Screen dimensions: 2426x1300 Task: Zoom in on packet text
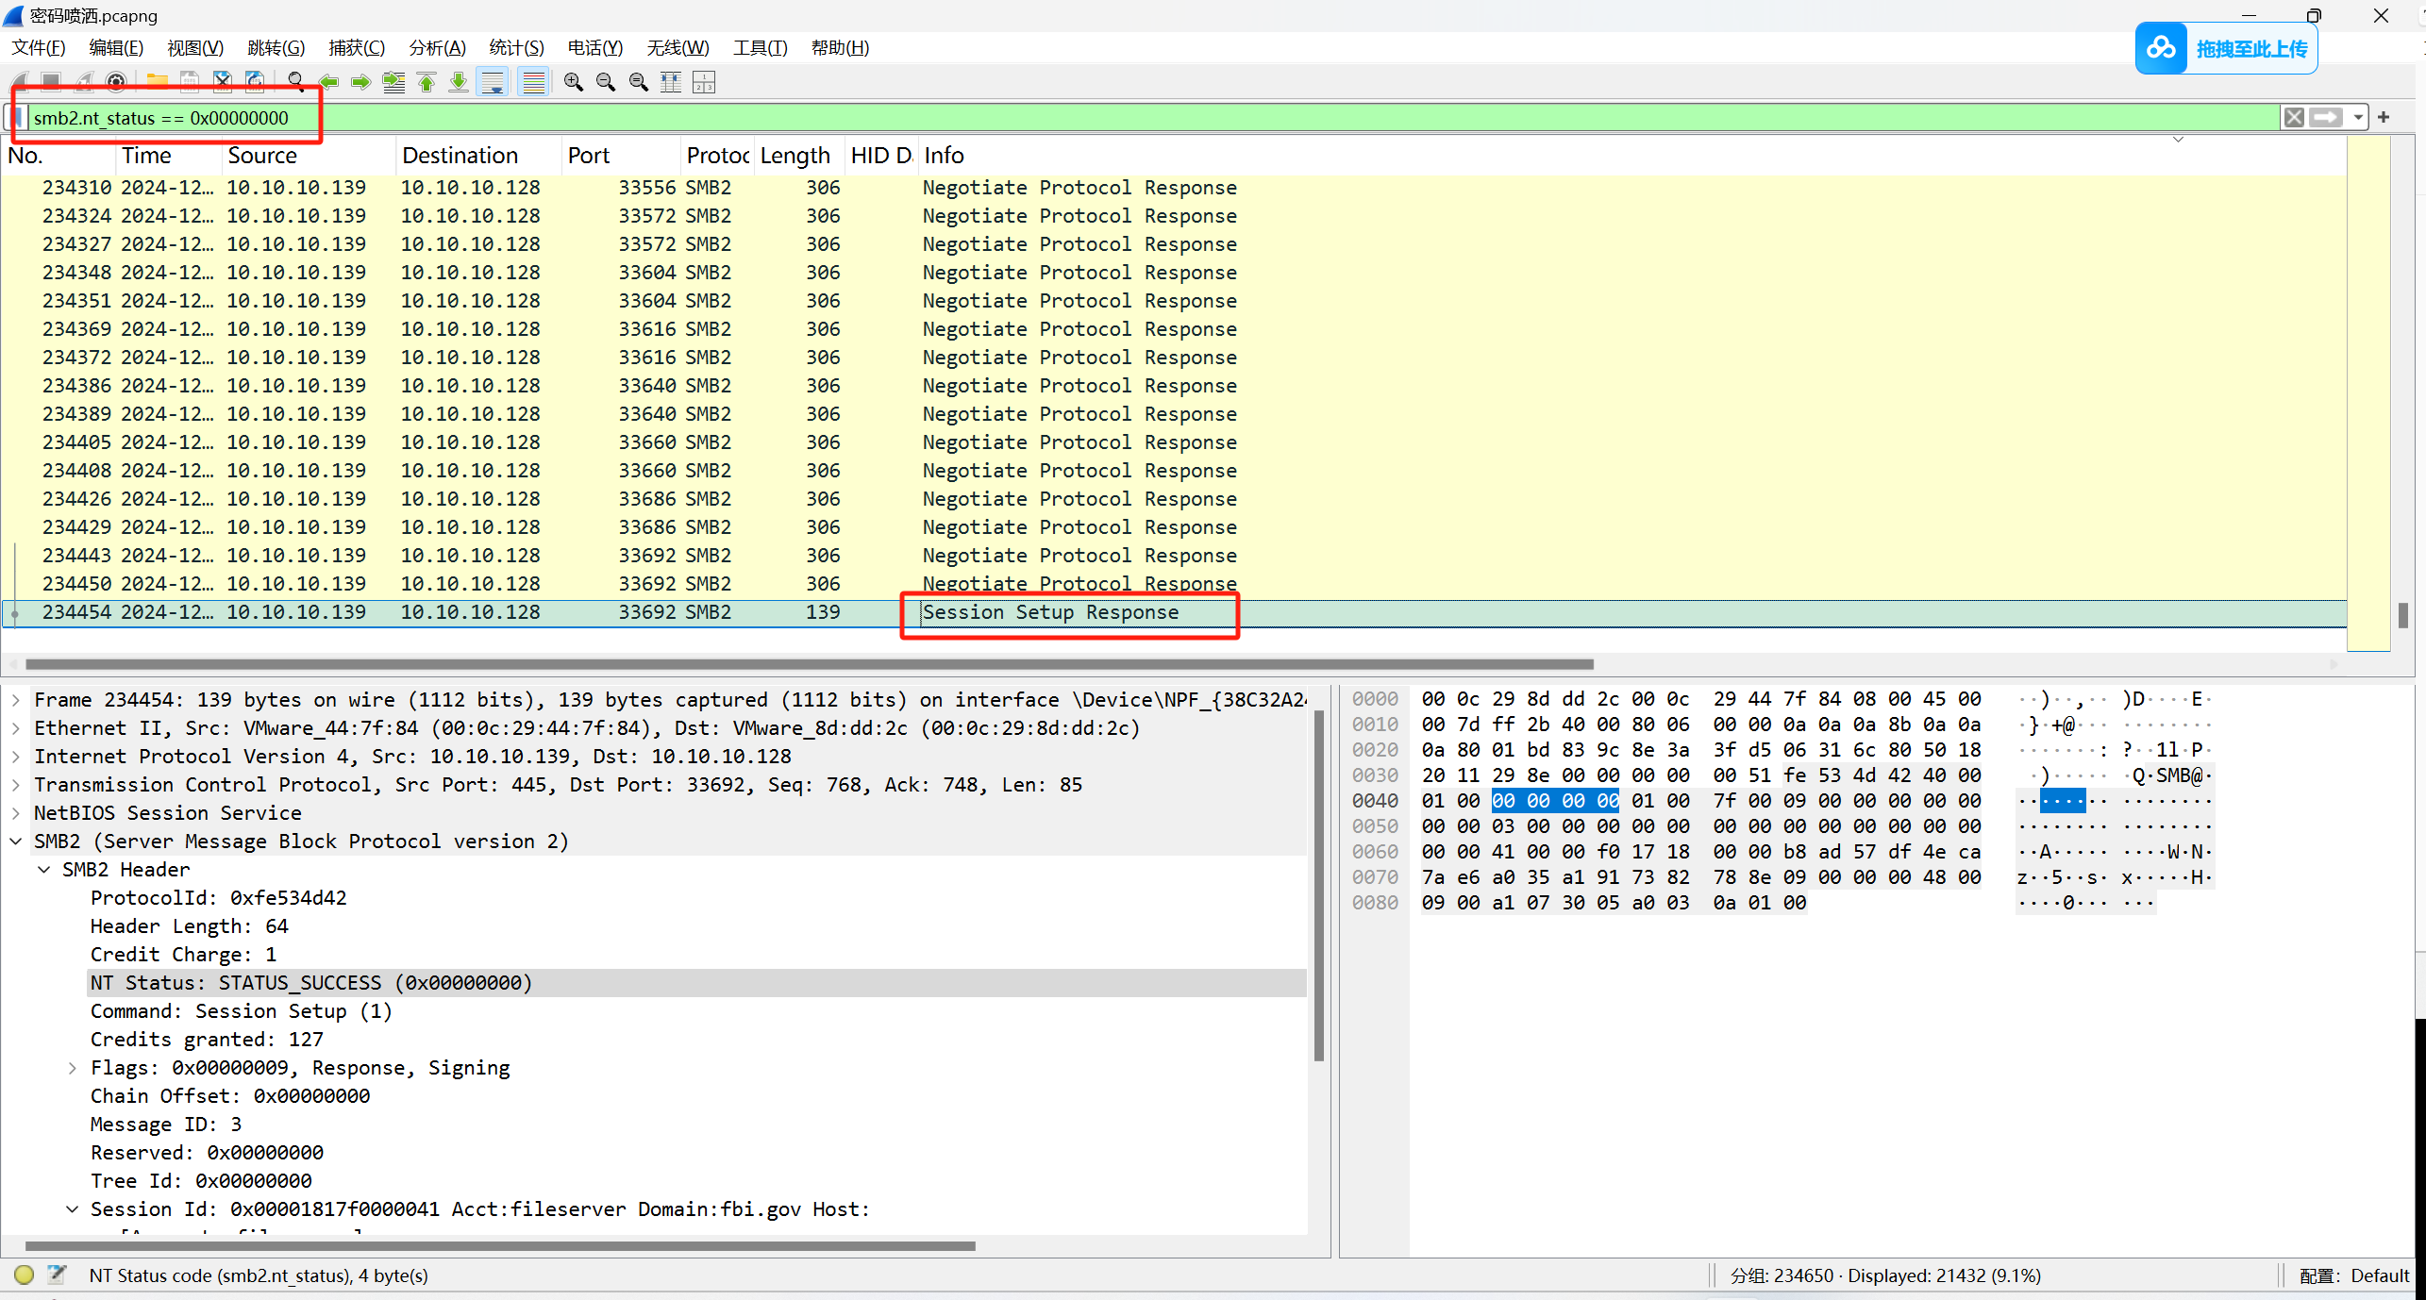point(573,83)
